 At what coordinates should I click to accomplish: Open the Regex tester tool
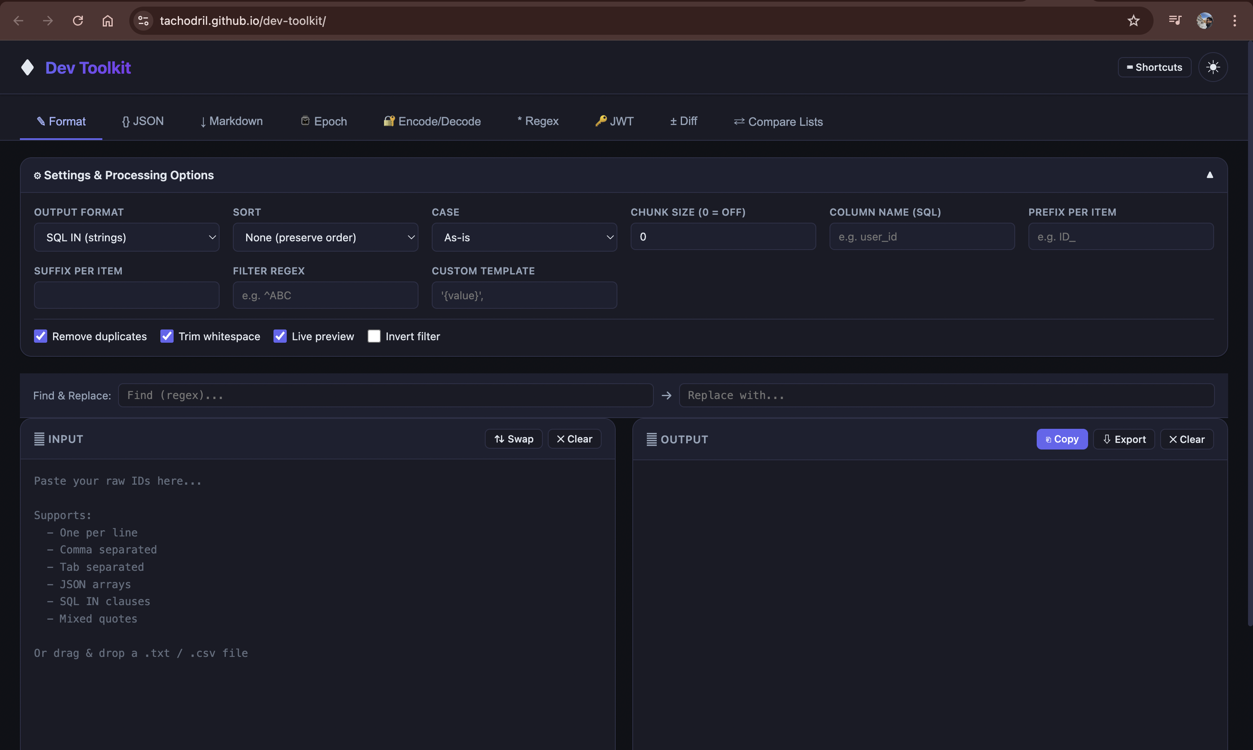(537, 121)
